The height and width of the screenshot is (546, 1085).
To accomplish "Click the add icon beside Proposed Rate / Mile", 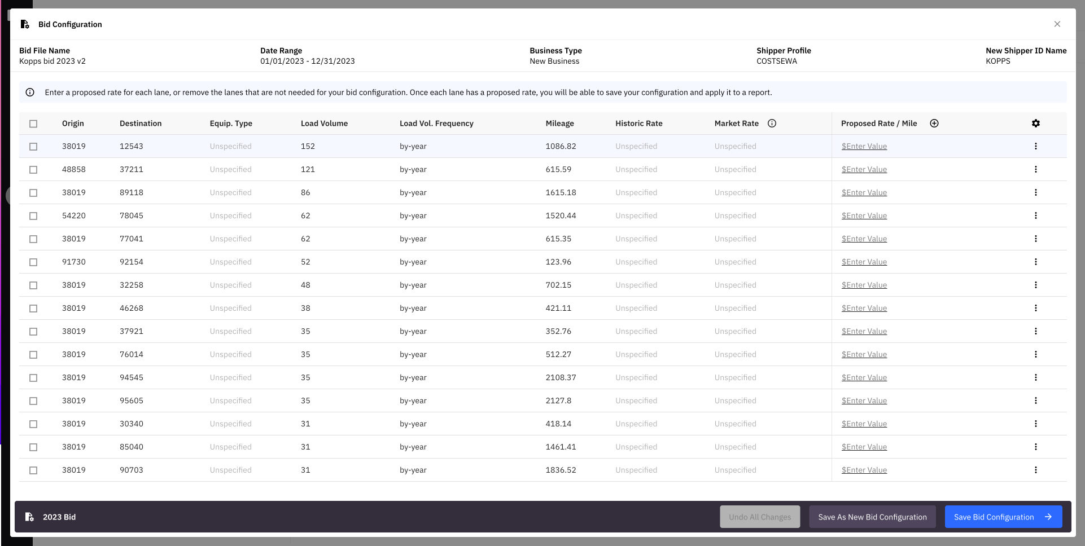I will (x=934, y=124).
